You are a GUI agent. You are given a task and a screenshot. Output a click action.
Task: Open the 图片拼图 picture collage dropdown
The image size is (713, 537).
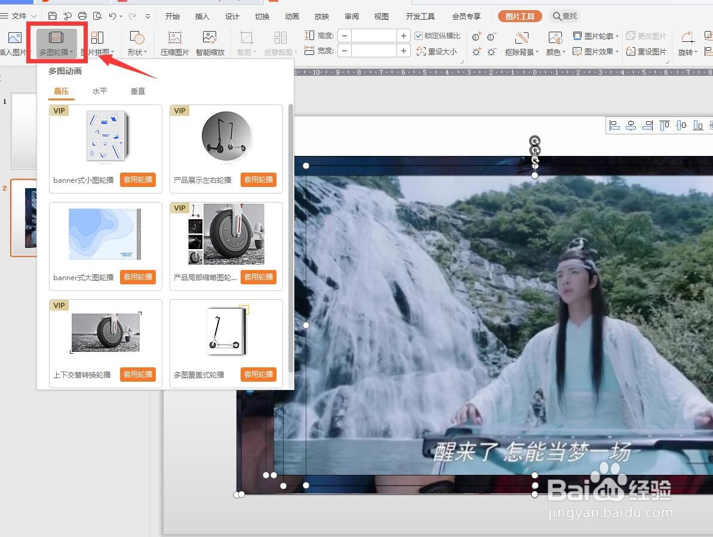[97, 44]
